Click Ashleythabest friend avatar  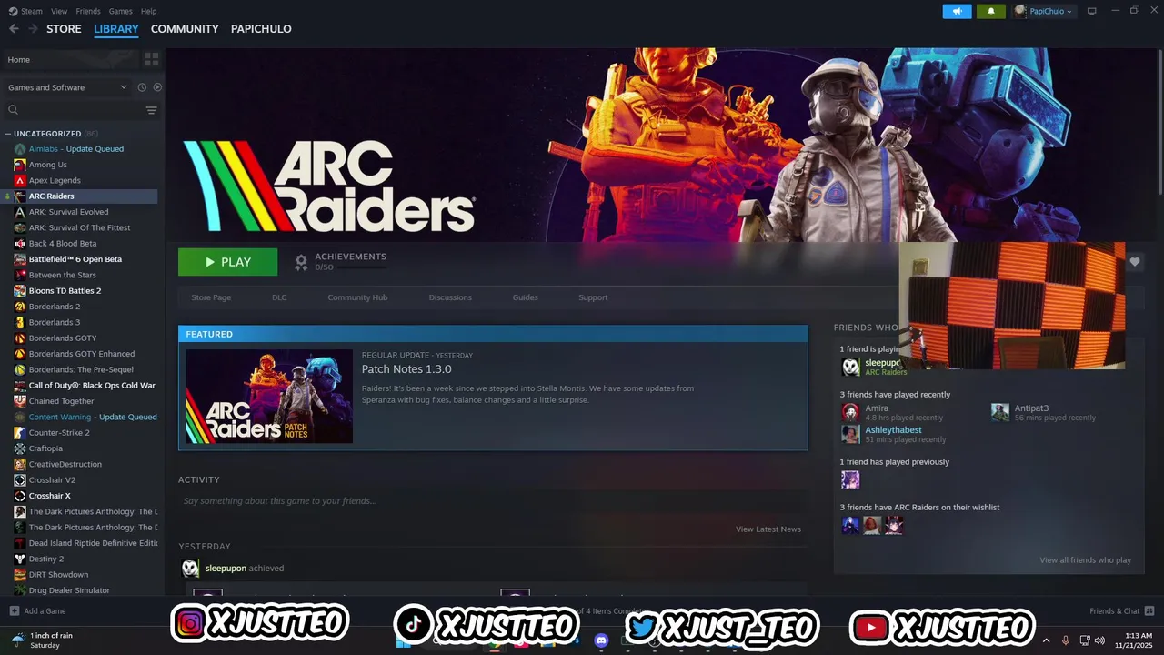click(x=850, y=434)
